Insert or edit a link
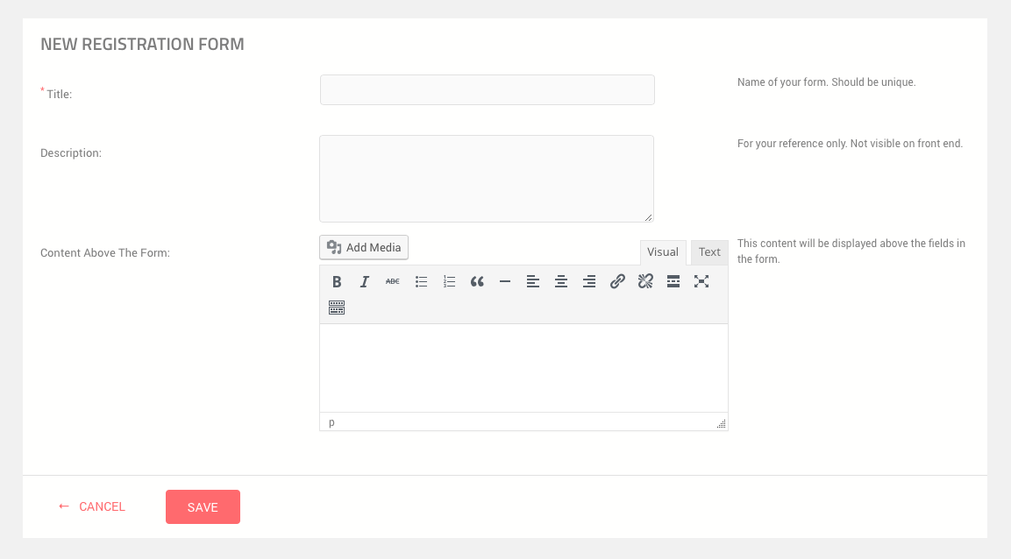 (617, 282)
